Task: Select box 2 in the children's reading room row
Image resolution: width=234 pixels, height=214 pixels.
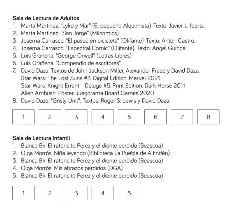Action: [x=50, y=193]
